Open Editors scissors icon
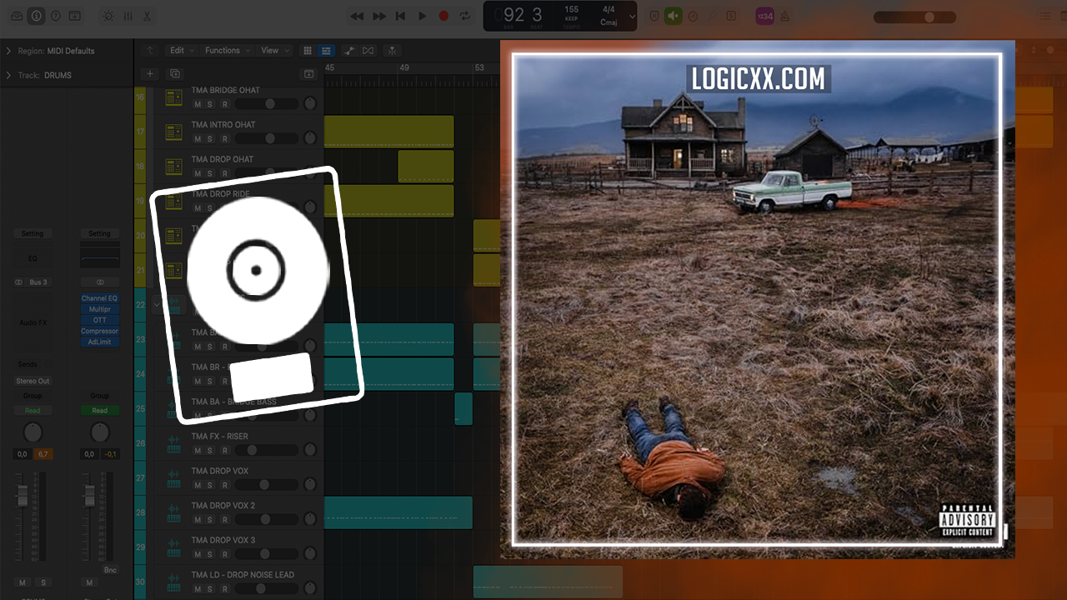Image resolution: width=1067 pixels, height=600 pixels. tap(147, 16)
